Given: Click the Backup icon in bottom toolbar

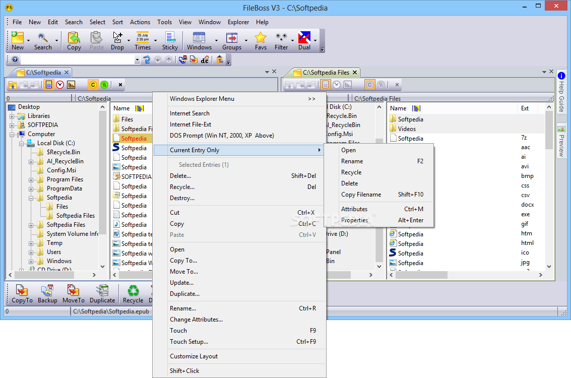Looking at the screenshot, I should 47,290.
